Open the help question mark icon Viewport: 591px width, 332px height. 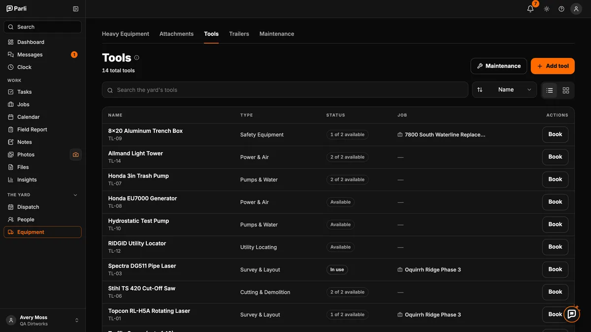tap(561, 9)
